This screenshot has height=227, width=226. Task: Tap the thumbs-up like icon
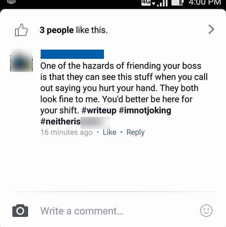21,30
